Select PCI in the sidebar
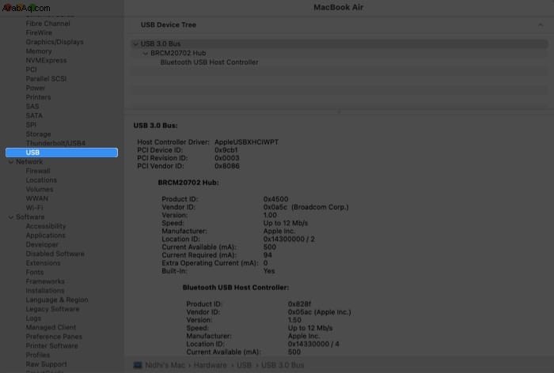554x373 pixels. click(x=31, y=70)
